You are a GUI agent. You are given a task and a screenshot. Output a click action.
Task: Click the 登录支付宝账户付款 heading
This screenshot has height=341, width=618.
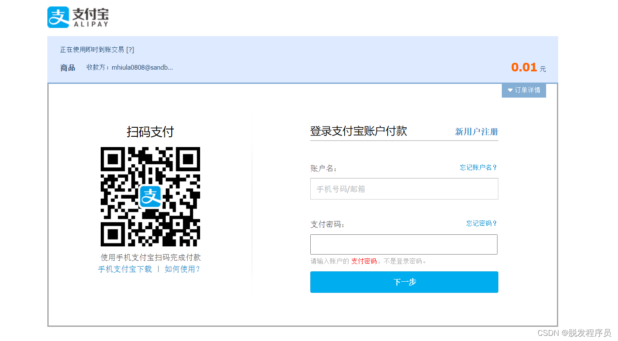click(x=358, y=131)
